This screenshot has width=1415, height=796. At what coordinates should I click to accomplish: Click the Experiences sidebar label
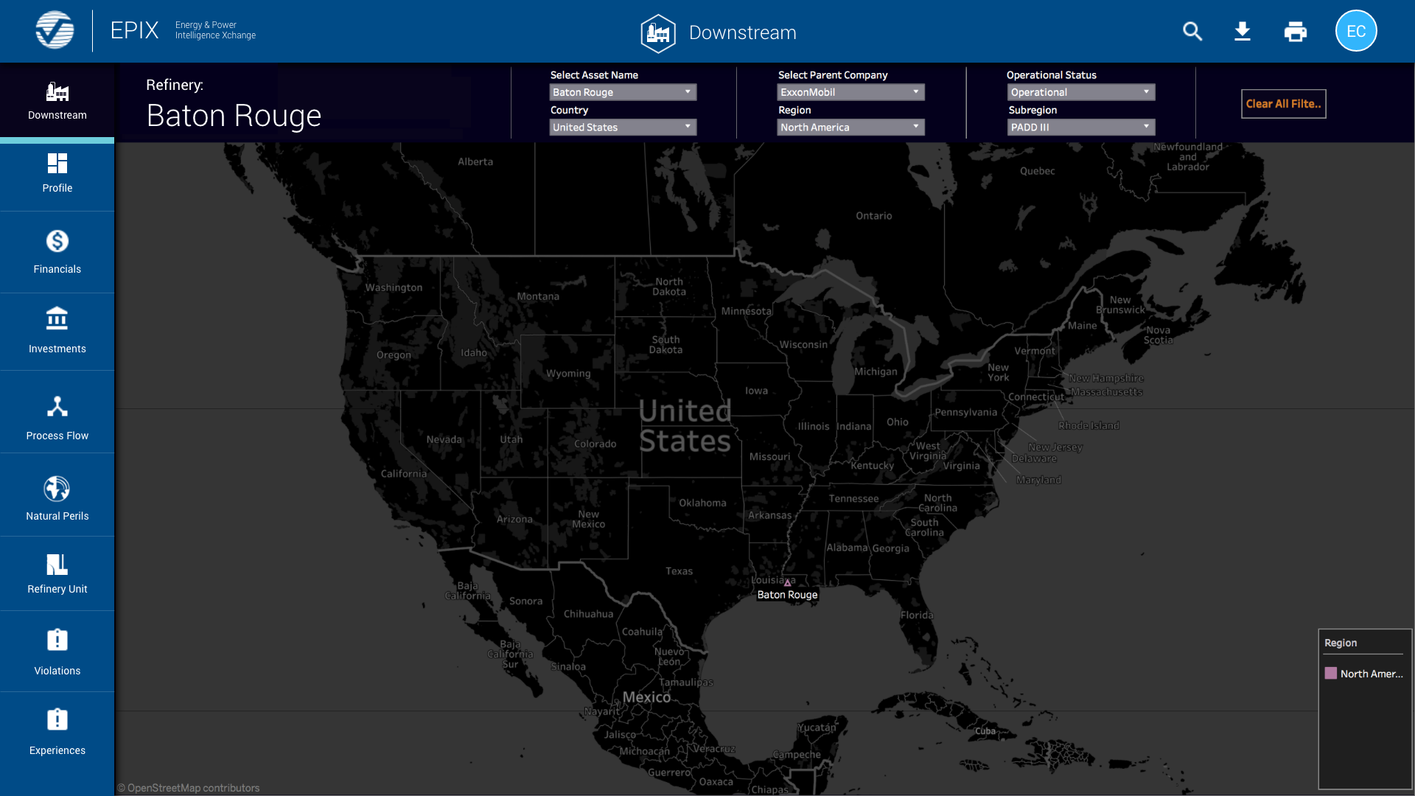click(57, 750)
